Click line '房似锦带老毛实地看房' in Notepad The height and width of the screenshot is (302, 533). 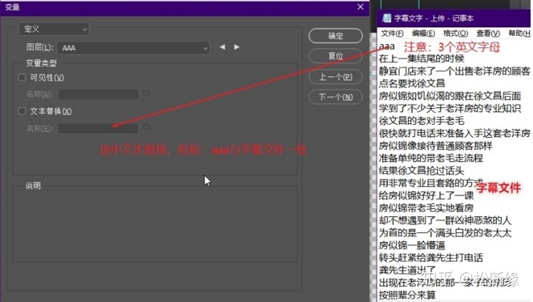426,207
